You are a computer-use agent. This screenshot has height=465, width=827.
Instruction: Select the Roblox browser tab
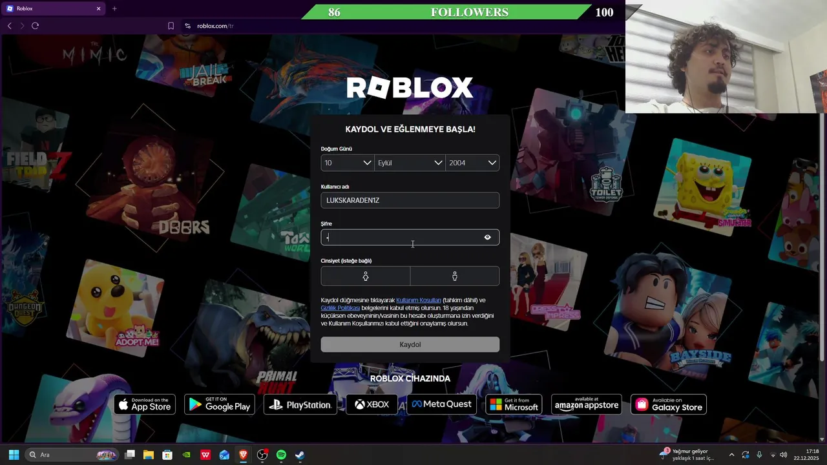coord(53,8)
